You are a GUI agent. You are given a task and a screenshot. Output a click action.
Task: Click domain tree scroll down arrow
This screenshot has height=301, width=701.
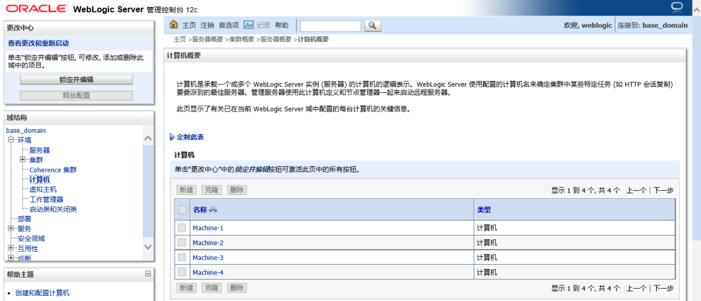point(149,246)
